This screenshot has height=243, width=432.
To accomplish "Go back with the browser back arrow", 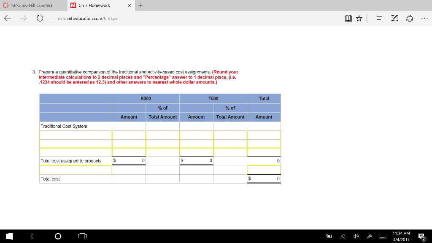I will [x=8, y=19].
